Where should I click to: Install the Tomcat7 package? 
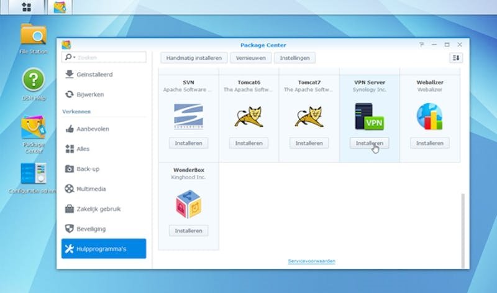tap(309, 143)
